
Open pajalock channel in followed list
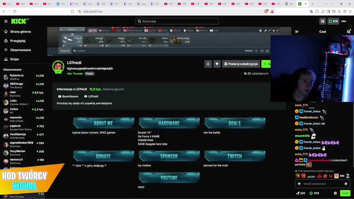pos(24,127)
